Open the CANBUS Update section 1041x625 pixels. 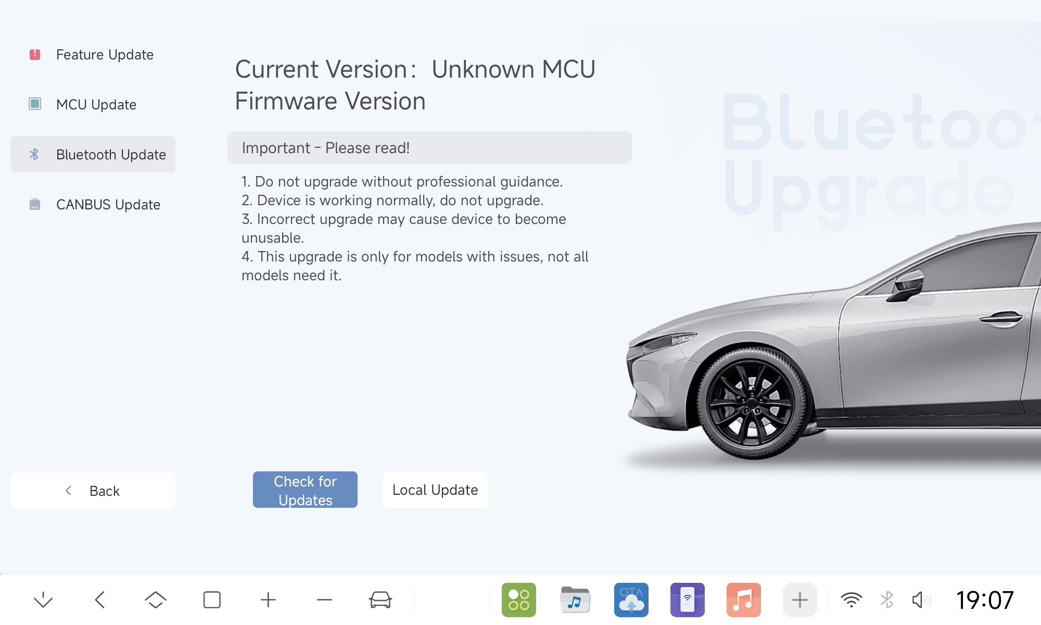click(93, 205)
